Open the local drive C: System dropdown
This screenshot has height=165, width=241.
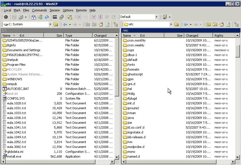[x=50, y=24]
